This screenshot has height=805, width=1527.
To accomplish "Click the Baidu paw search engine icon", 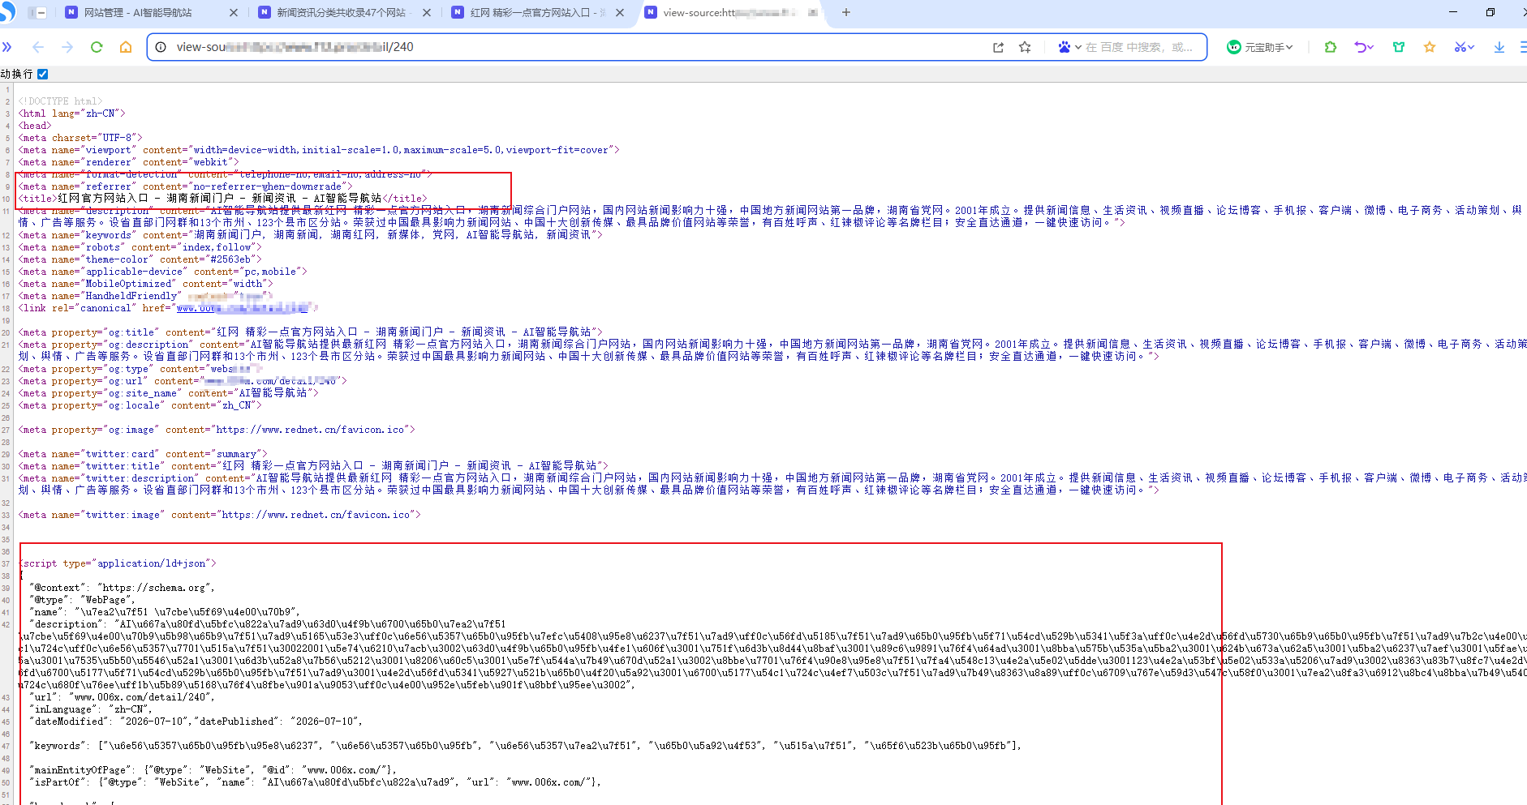I will [x=1064, y=47].
